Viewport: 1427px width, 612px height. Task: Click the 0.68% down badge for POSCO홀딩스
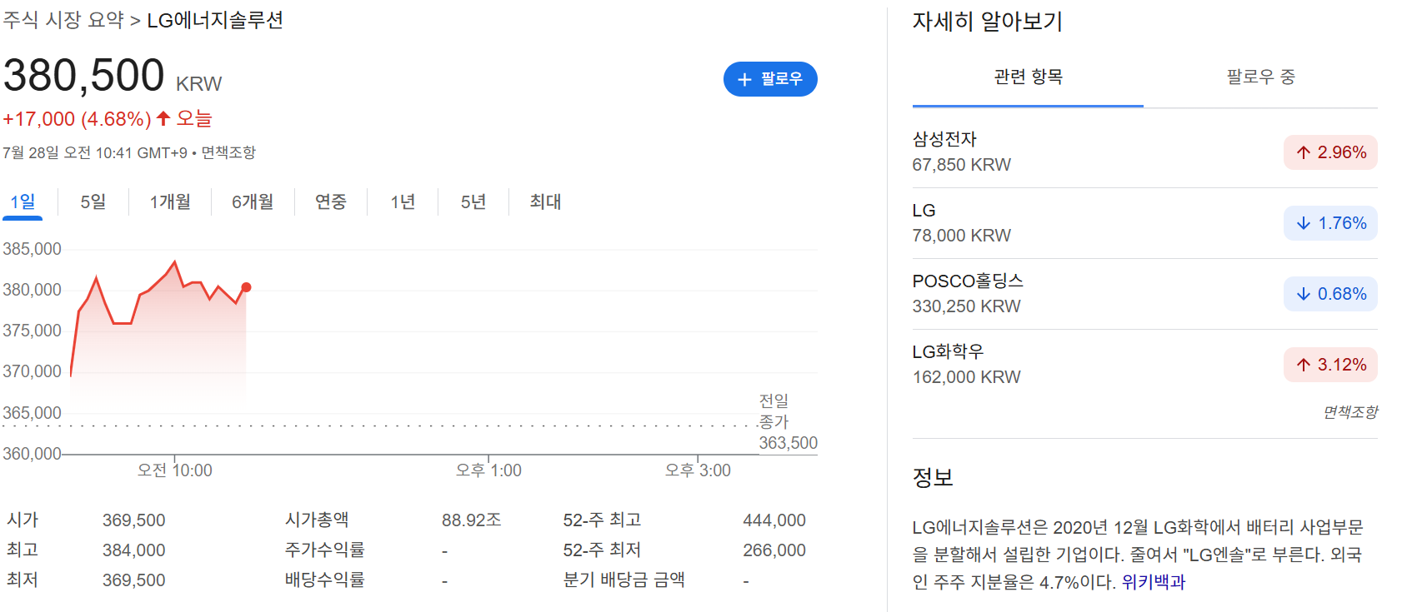pyautogui.click(x=1330, y=294)
